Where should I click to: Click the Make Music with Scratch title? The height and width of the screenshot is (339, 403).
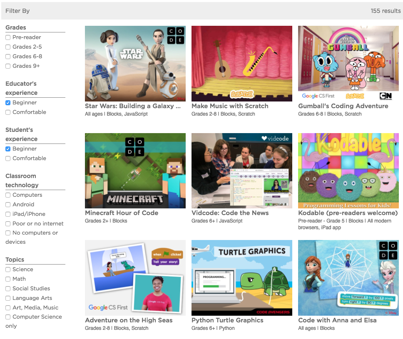click(x=230, y=106)
